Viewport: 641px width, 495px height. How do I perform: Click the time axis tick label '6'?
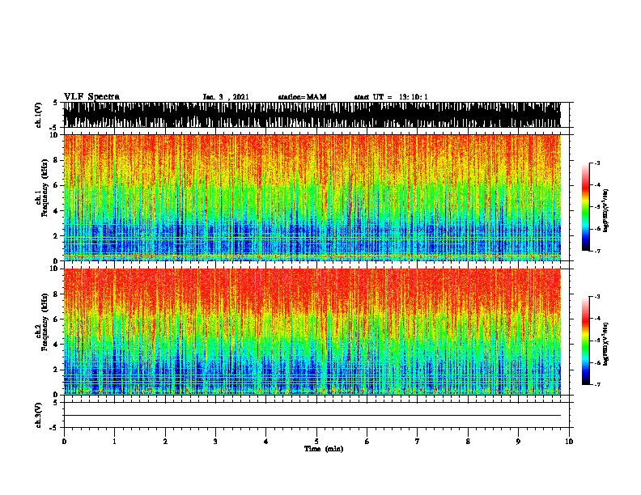pyautogui.click(x=367, y=442)
